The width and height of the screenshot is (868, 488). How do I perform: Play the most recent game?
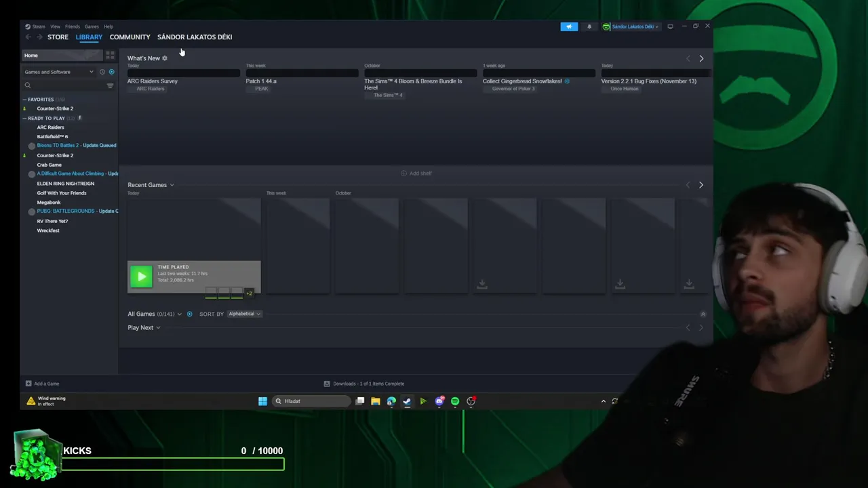(x=141, y=276)
